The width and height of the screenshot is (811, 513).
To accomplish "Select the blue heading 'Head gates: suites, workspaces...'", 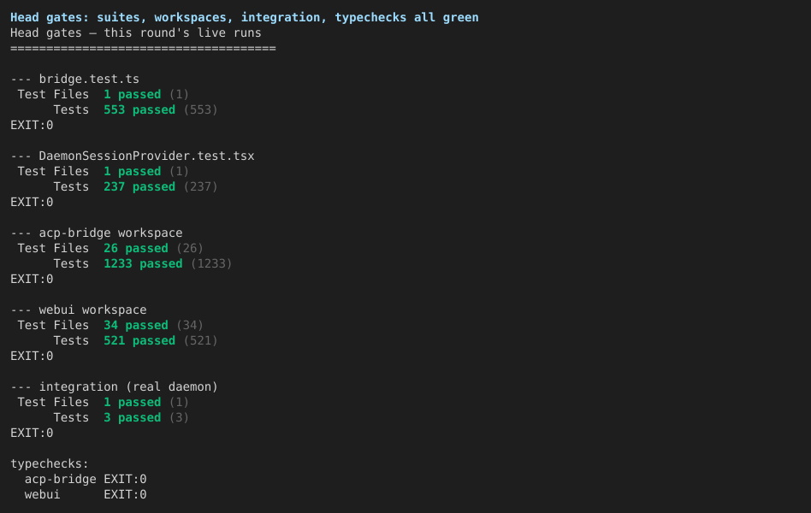I will 244,18.
